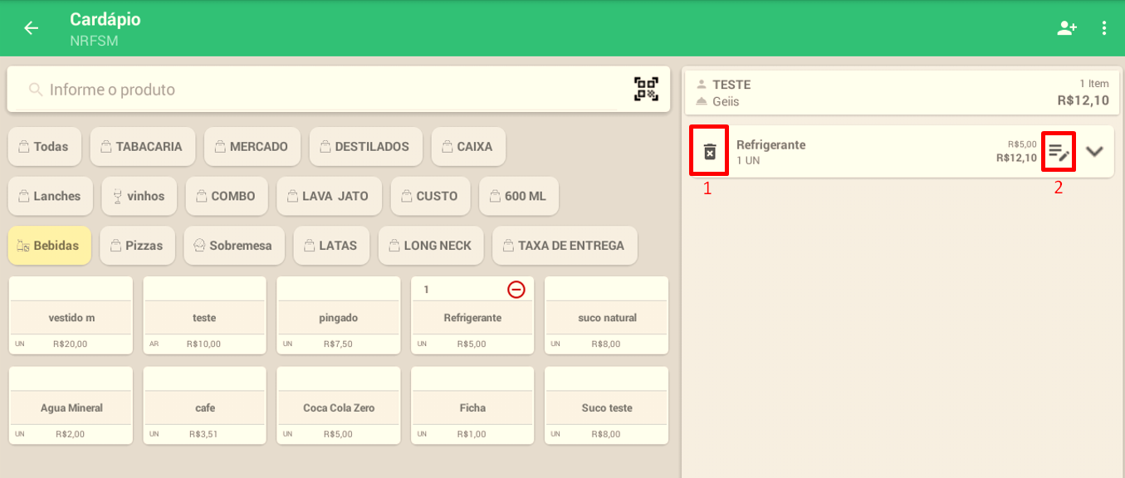This screenshot has height=478, width=1125.
Task: Select the TABACARIA category
Action: pyautogui.click(x=143, y=146)
